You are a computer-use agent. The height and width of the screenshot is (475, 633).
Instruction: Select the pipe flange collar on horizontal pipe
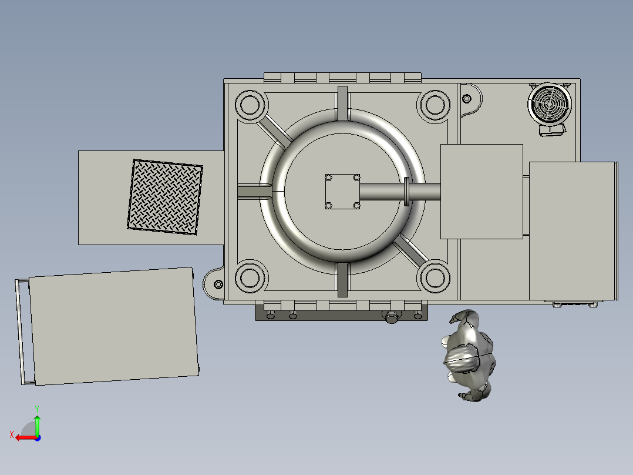pos(406,192)
